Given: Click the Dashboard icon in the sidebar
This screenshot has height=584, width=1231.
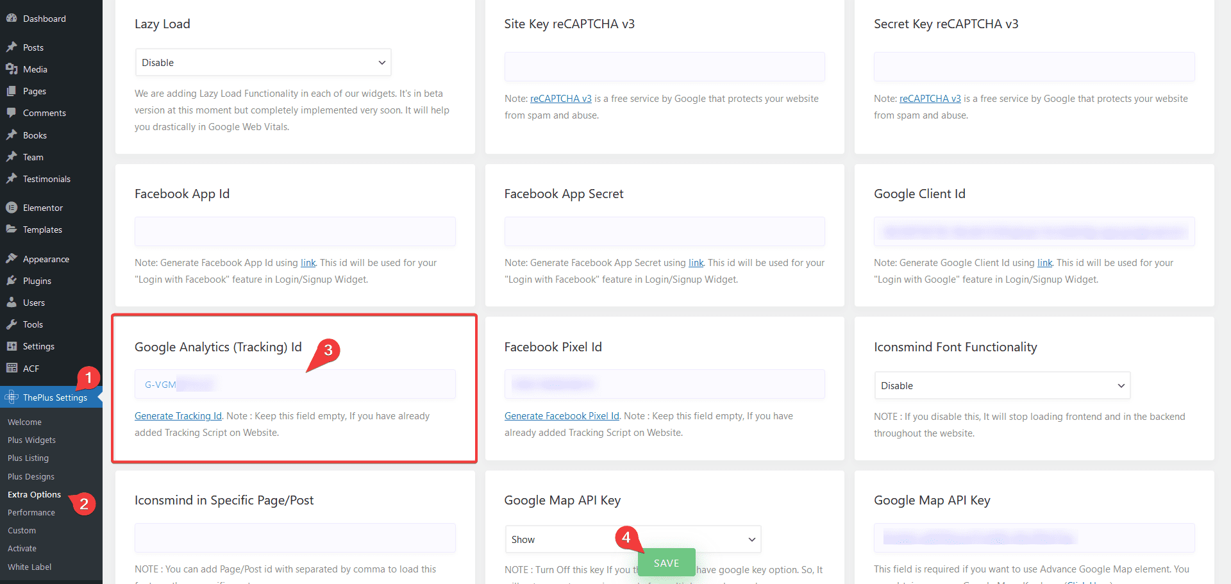Looking at the screenshot, I should (x=12, y=19).
